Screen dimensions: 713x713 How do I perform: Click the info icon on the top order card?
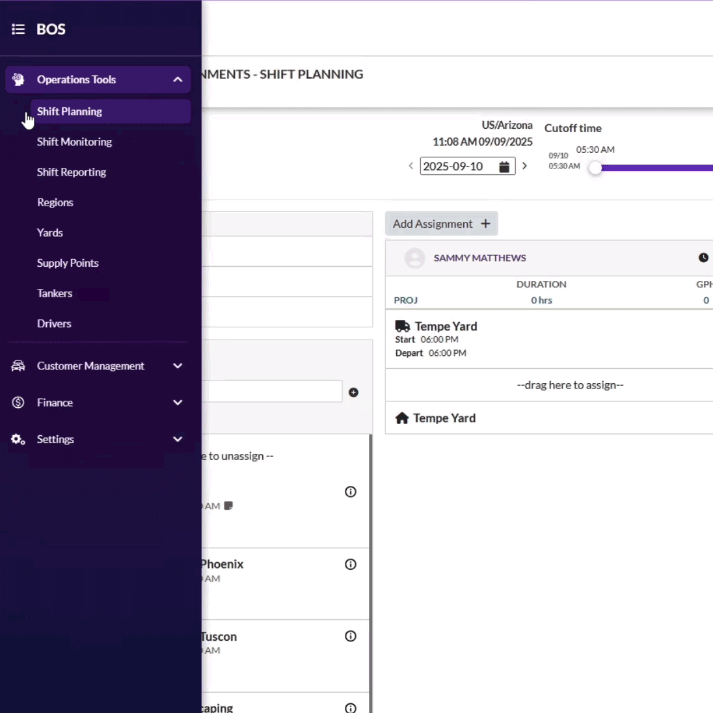tap(351, 492)
